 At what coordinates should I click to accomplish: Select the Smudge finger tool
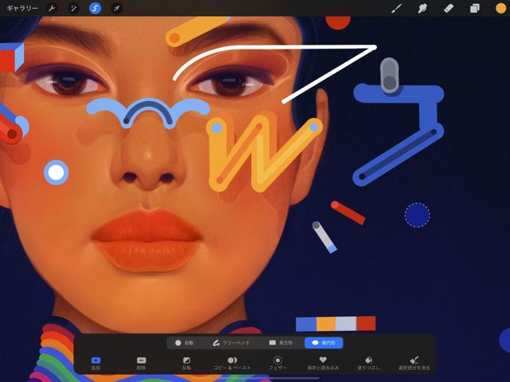point(422,8)
